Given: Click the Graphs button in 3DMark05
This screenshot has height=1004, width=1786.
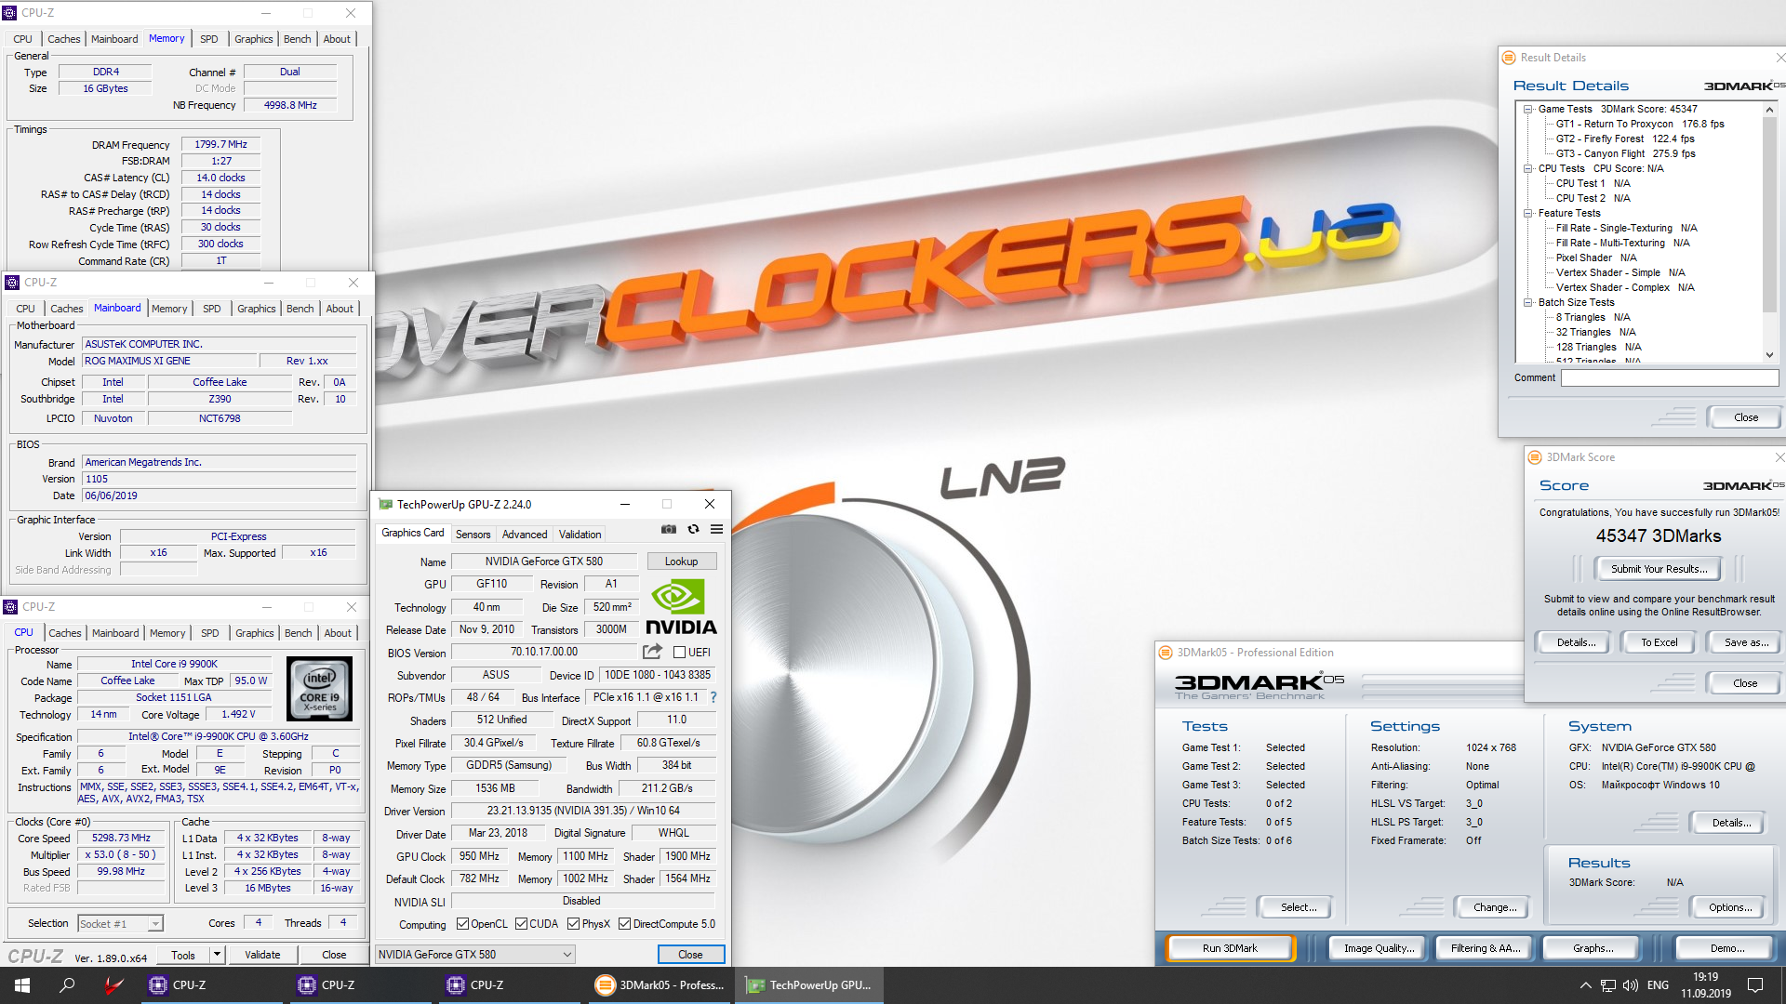Looking at the screenshot, I should (x=1593, y=948).
